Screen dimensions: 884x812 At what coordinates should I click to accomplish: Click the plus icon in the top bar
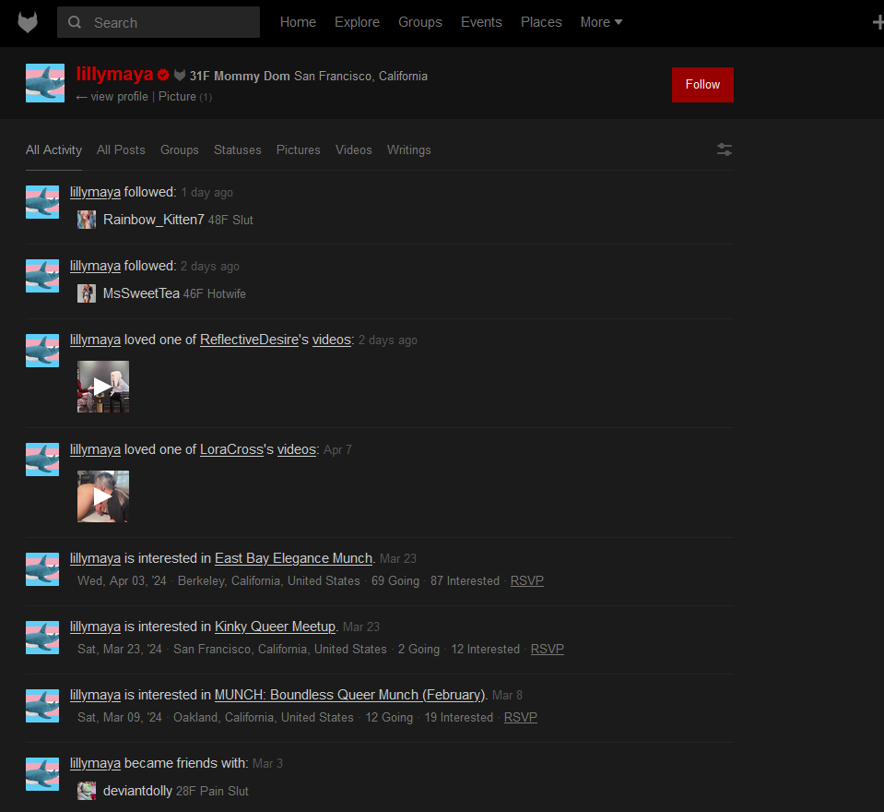click(x=878, y=22)
